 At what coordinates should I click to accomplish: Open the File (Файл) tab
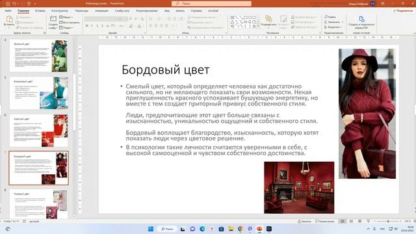point(8,10)
